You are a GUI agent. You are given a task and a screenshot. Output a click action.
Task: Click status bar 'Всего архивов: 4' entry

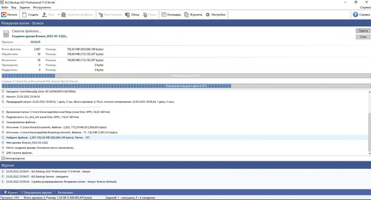tap(58, 198)
